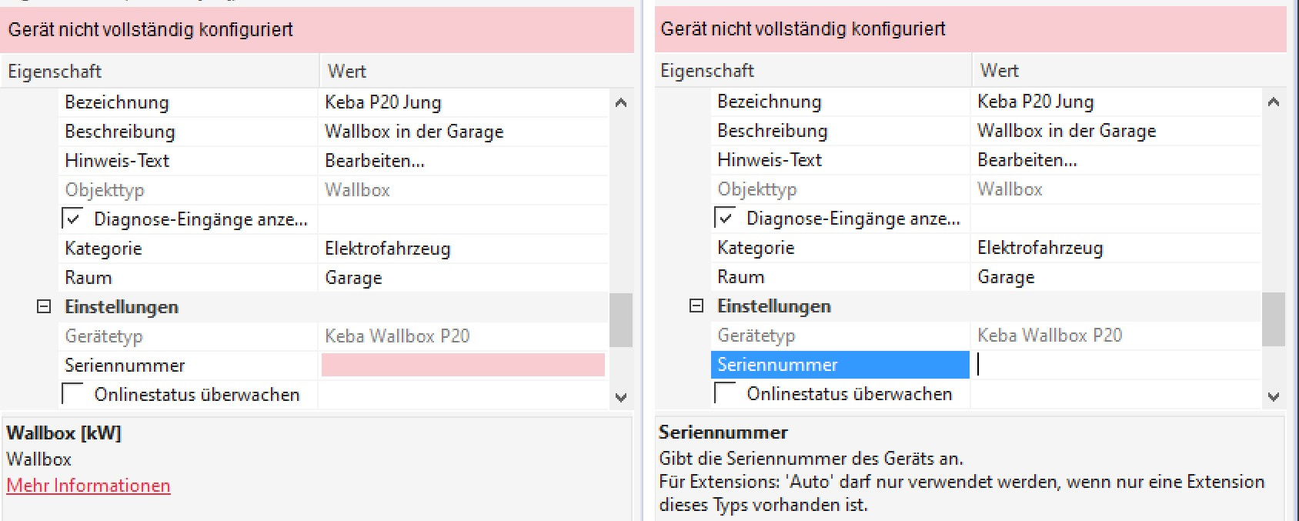The width and height of the screenshot is (1299, 521).
Task: Click Keba Wallbox P20 value, right panel
Action: tap(1050, 335)
